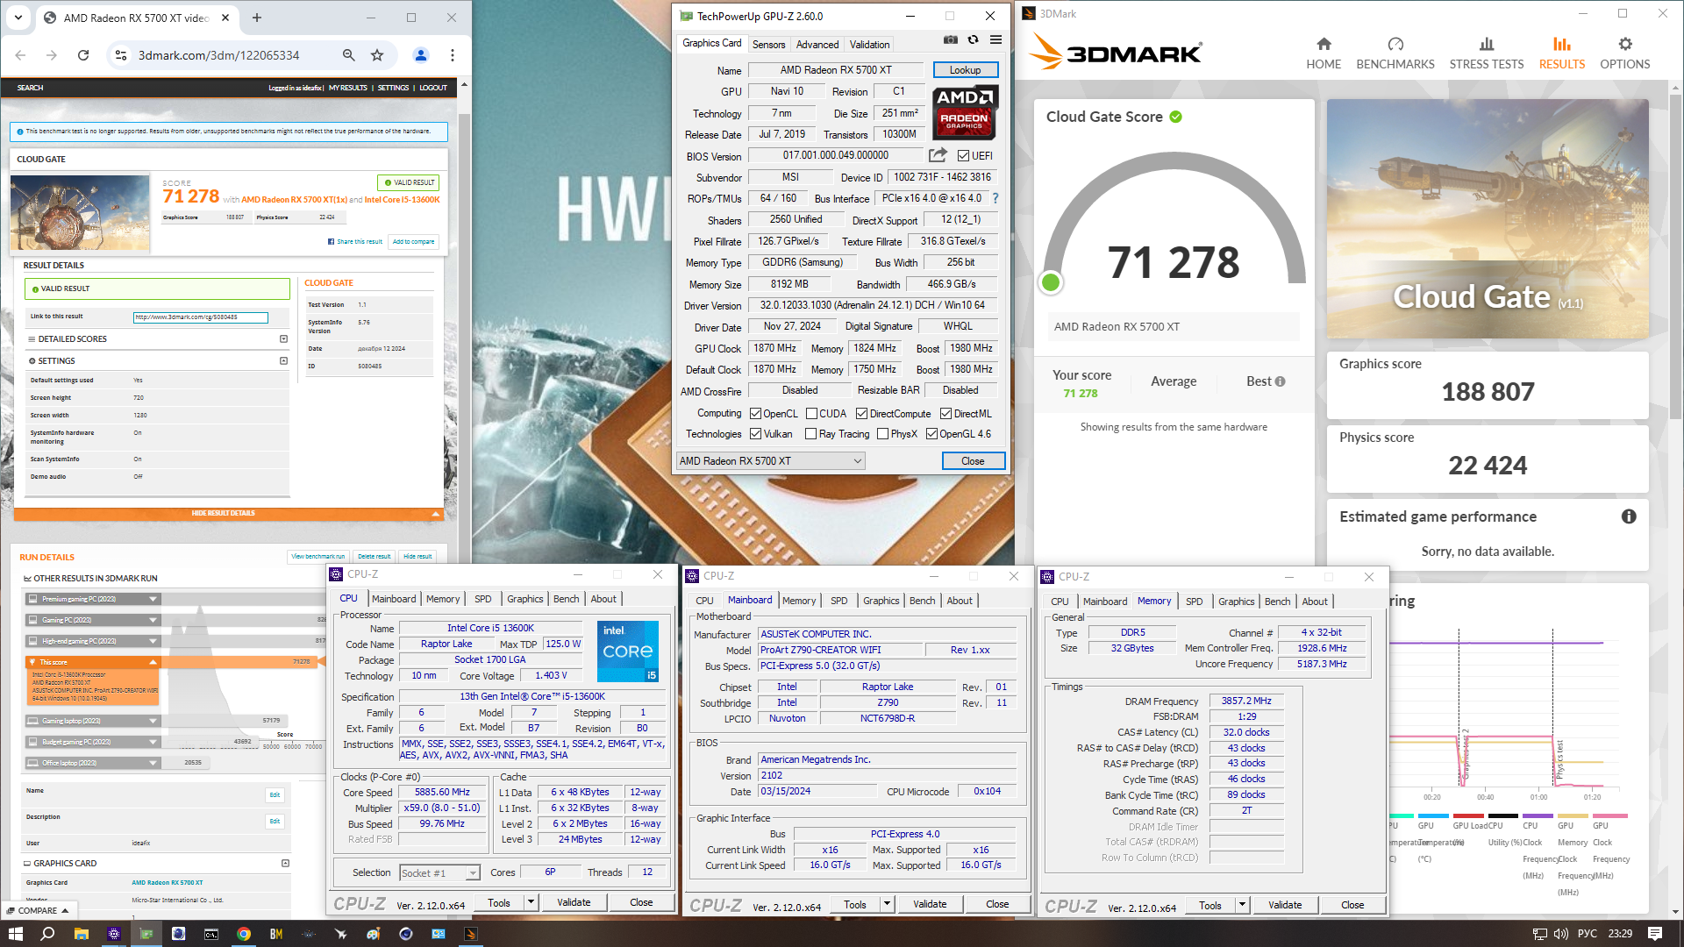Click the GPU-Z Close button
The height and width of the screenshot is (947, 1684).
point(973,461)
